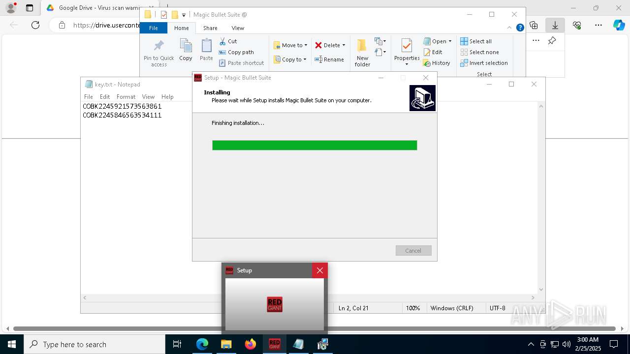Open Notepad View menu
The image size is (630, 354).
148,97
